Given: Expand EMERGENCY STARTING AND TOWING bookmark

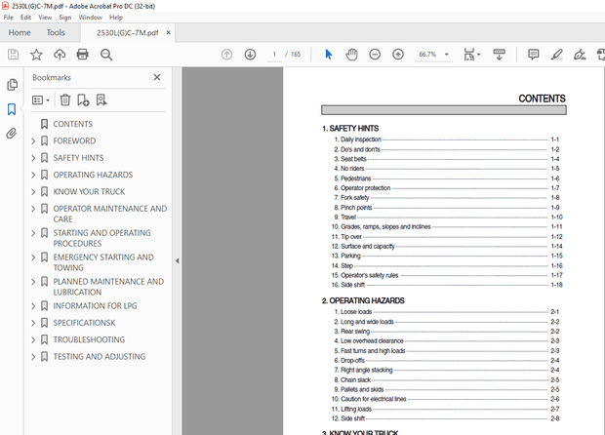Looking at the screenshot, I should pyautogui.click(x=33, y=257).
